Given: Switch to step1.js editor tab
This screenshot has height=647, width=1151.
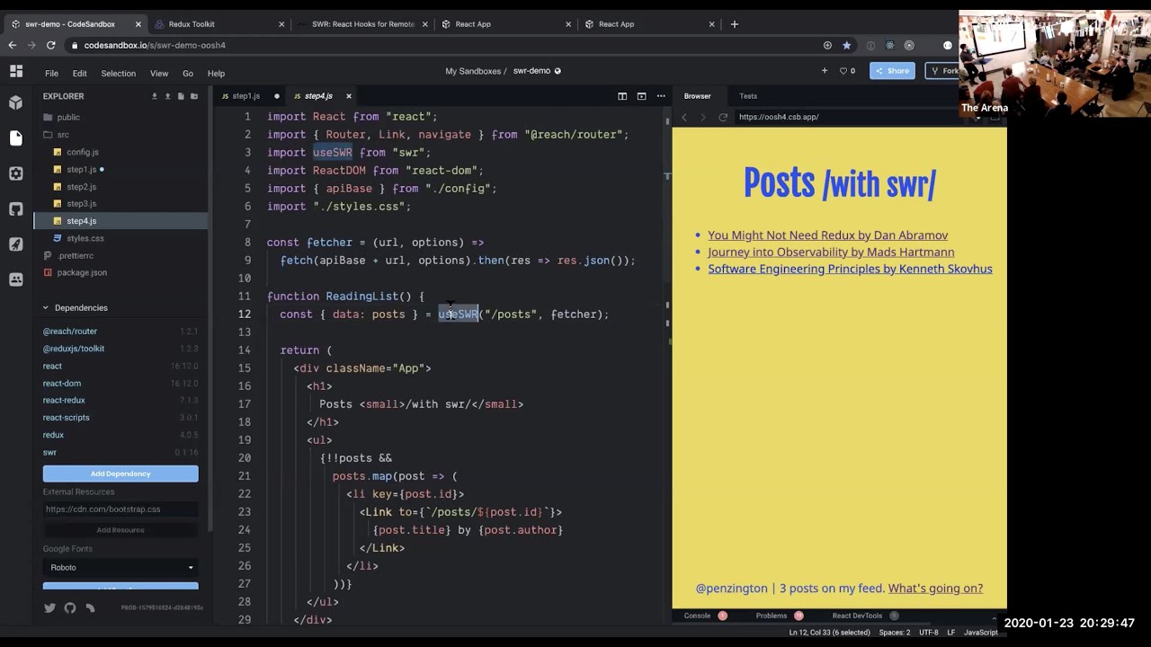Looking at the screenshot, I should [245, 96].
